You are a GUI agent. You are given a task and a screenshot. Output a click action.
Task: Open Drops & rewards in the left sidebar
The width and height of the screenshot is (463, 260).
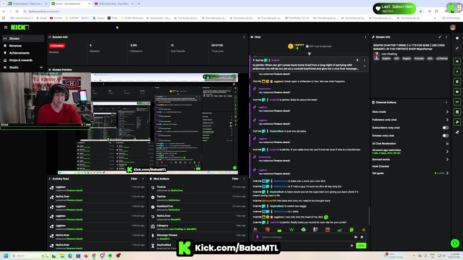(22, 60)
